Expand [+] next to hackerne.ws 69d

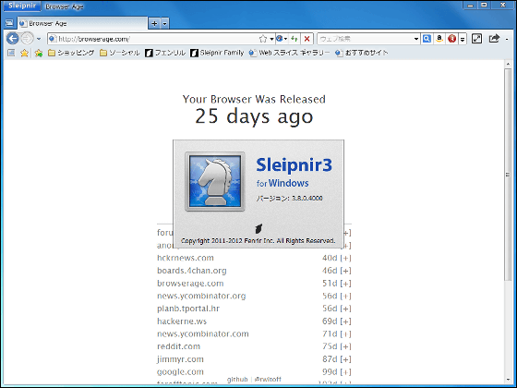click(x=345, y=321)
